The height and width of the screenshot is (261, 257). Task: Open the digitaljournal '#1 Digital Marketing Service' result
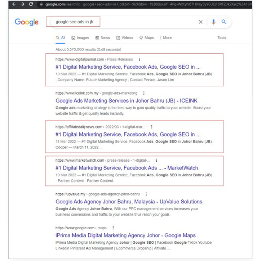128,67
